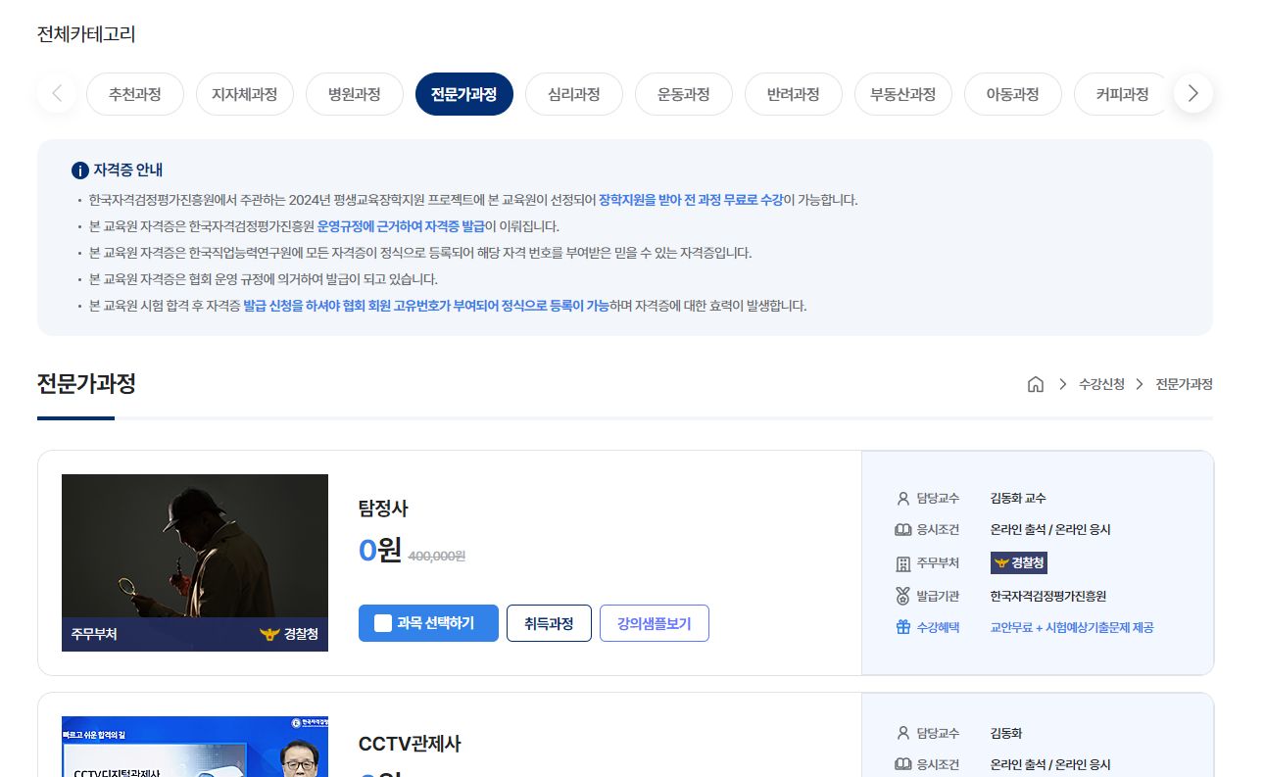Click the info icon beside 자격증 안내
Viewport: 1265px width, 777px height.
80,170
